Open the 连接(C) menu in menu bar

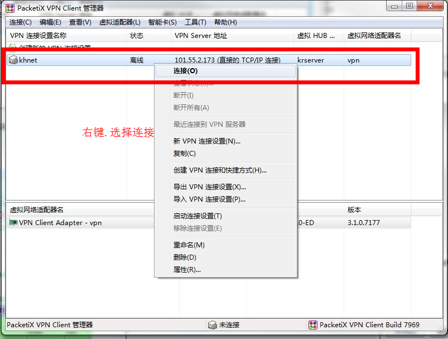pos(21,22)
